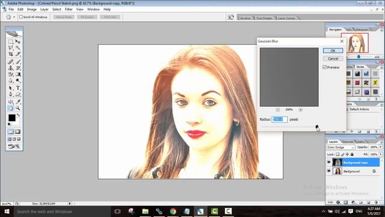Select the Move tool
This screenshot has width=385, height=217.
pyautogui.click(x=18, y=42)
